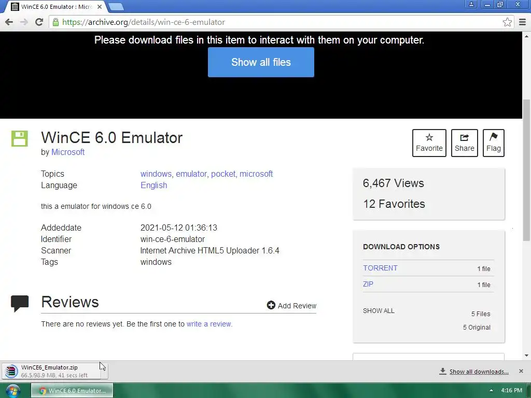531x398 pixels.
Task: Open the Microsoft creator link
Action: [68, 152]
